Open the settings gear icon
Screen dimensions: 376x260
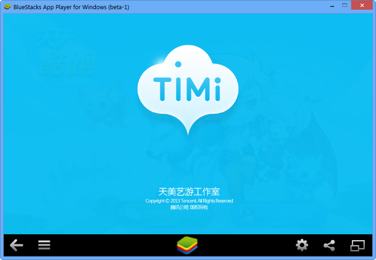click(302, 245)
